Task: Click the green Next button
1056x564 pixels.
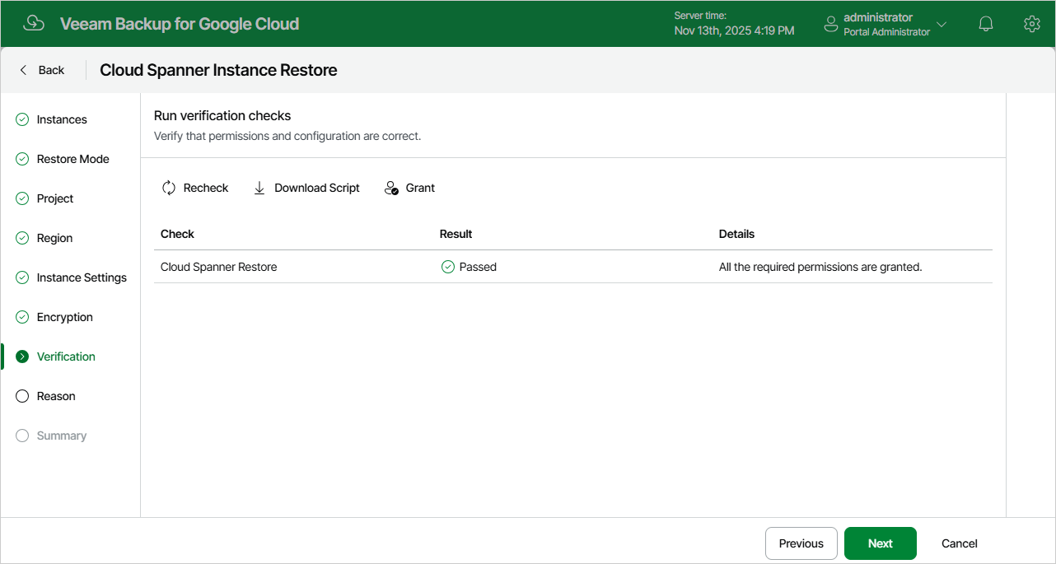Action: pyautogui.click(x=881, y=543)
